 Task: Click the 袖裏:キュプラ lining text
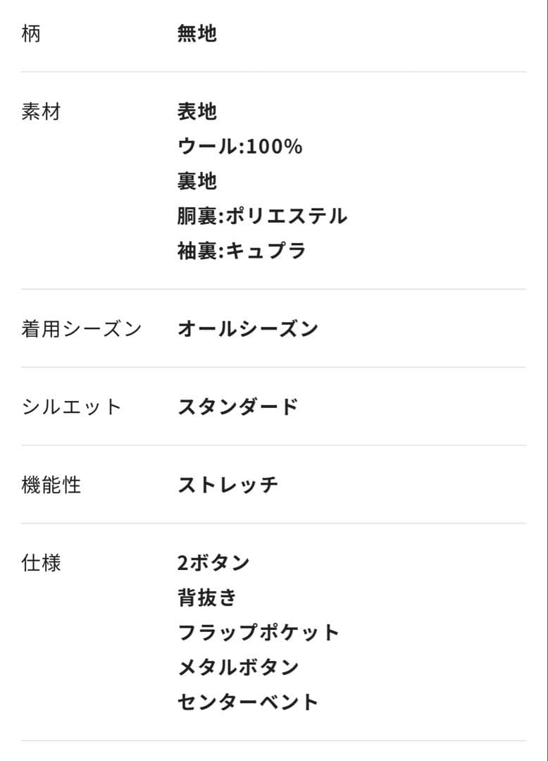pos(242,252)
